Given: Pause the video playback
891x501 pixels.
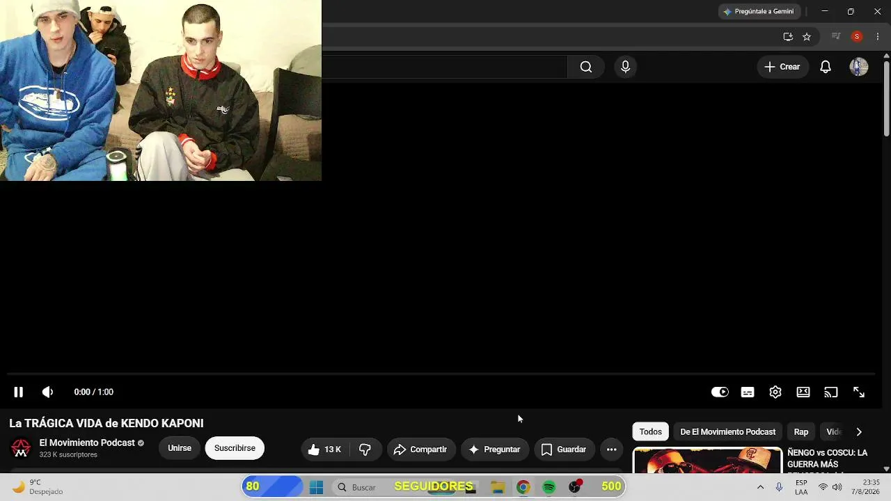Looking at the screenshot, I should [x=19, y=392].
